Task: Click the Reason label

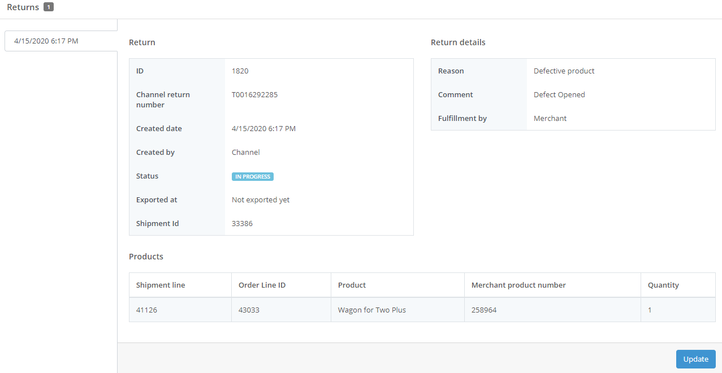Action: coord(451,71)
